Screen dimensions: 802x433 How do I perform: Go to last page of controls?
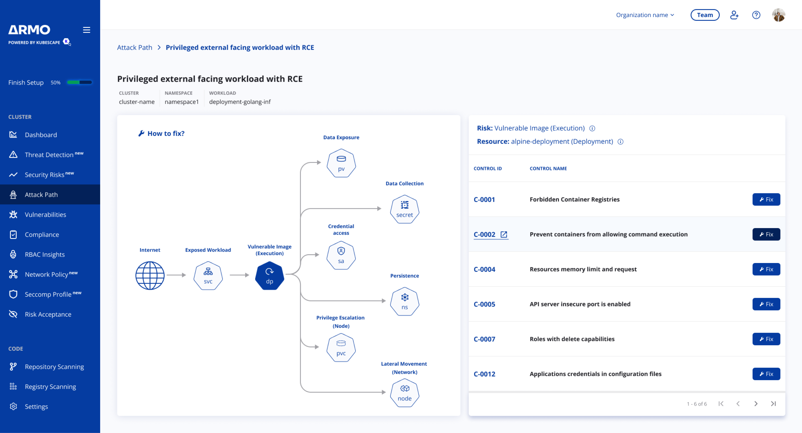pyautogui.click(x=773, y=404)
